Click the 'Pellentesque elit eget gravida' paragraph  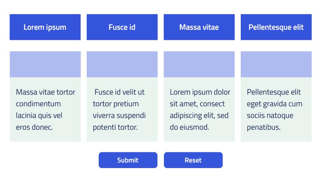point(274,109)
